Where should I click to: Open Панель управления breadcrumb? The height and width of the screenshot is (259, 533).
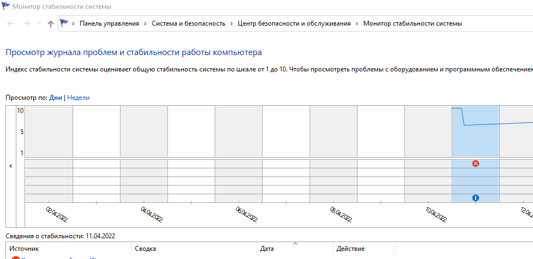109,23
